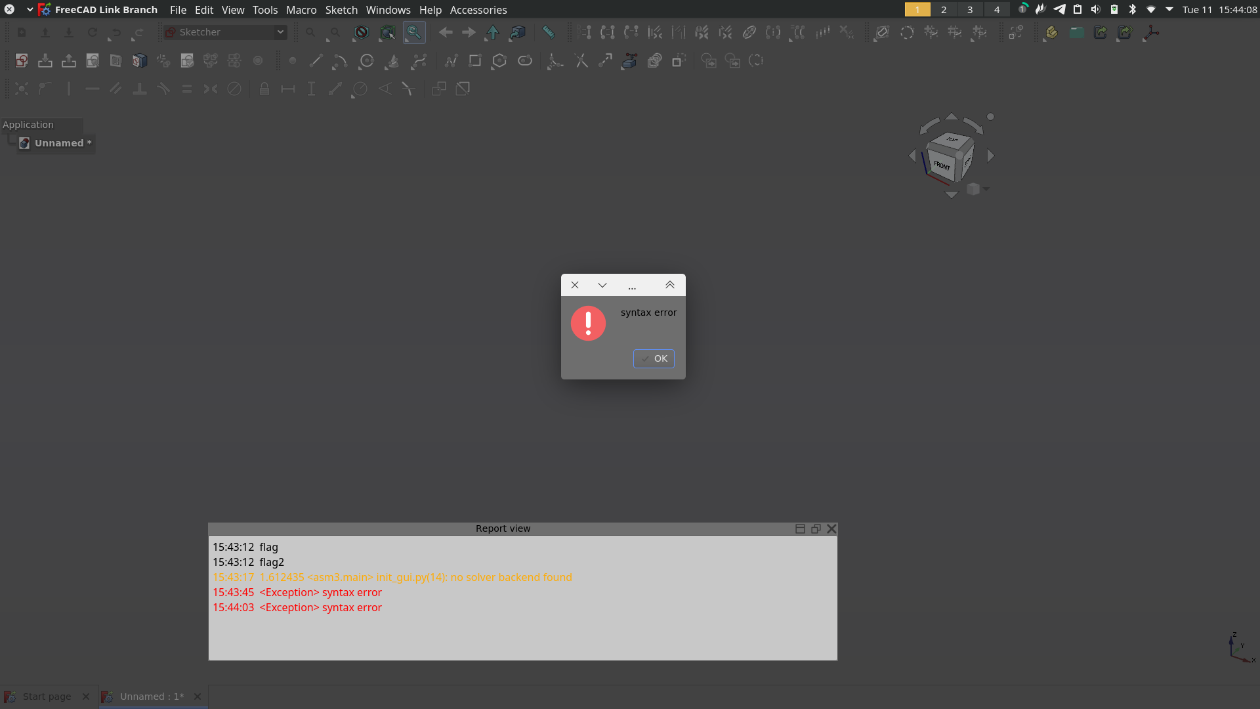Collapse the error dialog with the double chevron
1260x709 pixels.
pyautogui.click(x=669, y=284)
